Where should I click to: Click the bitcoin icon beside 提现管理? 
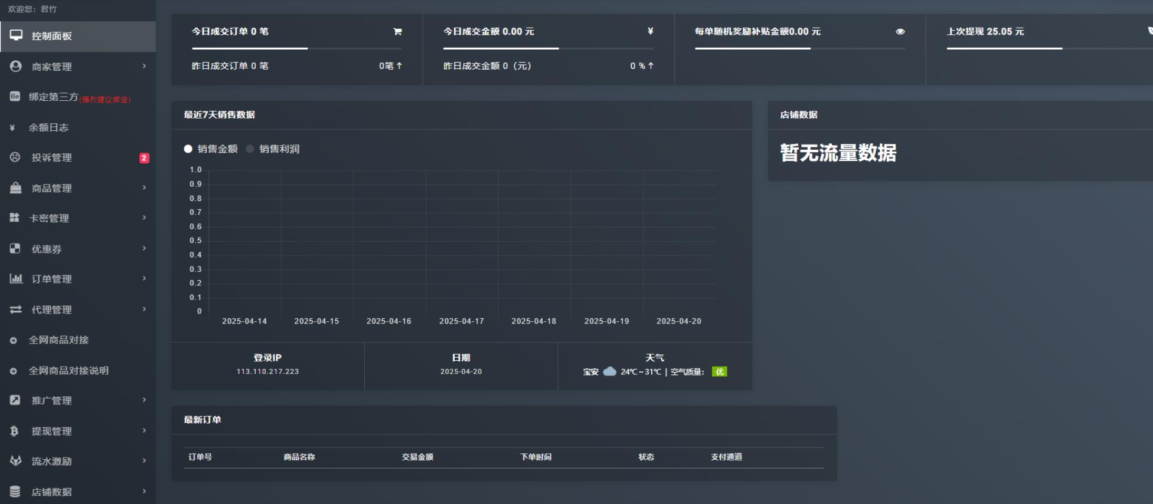click(x=15, y=431)
